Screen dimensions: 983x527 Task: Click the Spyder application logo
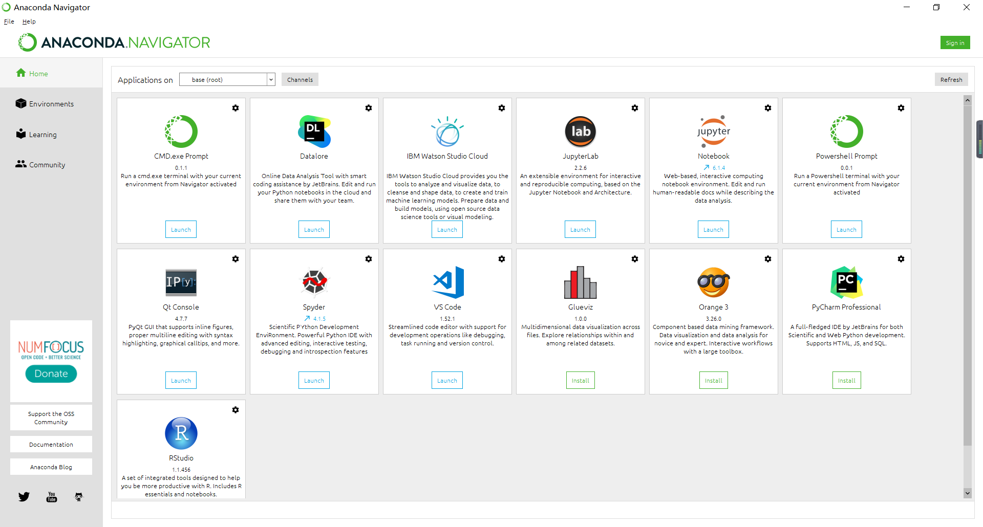(x=314, y=282)
